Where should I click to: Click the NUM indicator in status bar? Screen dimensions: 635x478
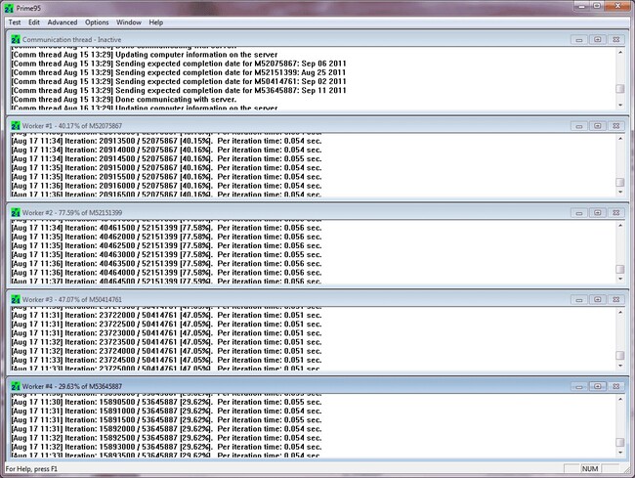tap(590, 468)
